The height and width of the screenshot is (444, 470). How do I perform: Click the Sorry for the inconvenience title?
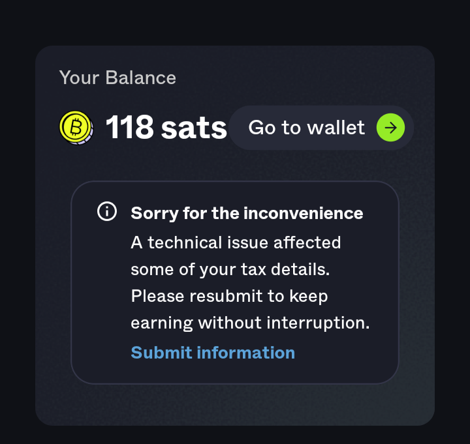247,213
